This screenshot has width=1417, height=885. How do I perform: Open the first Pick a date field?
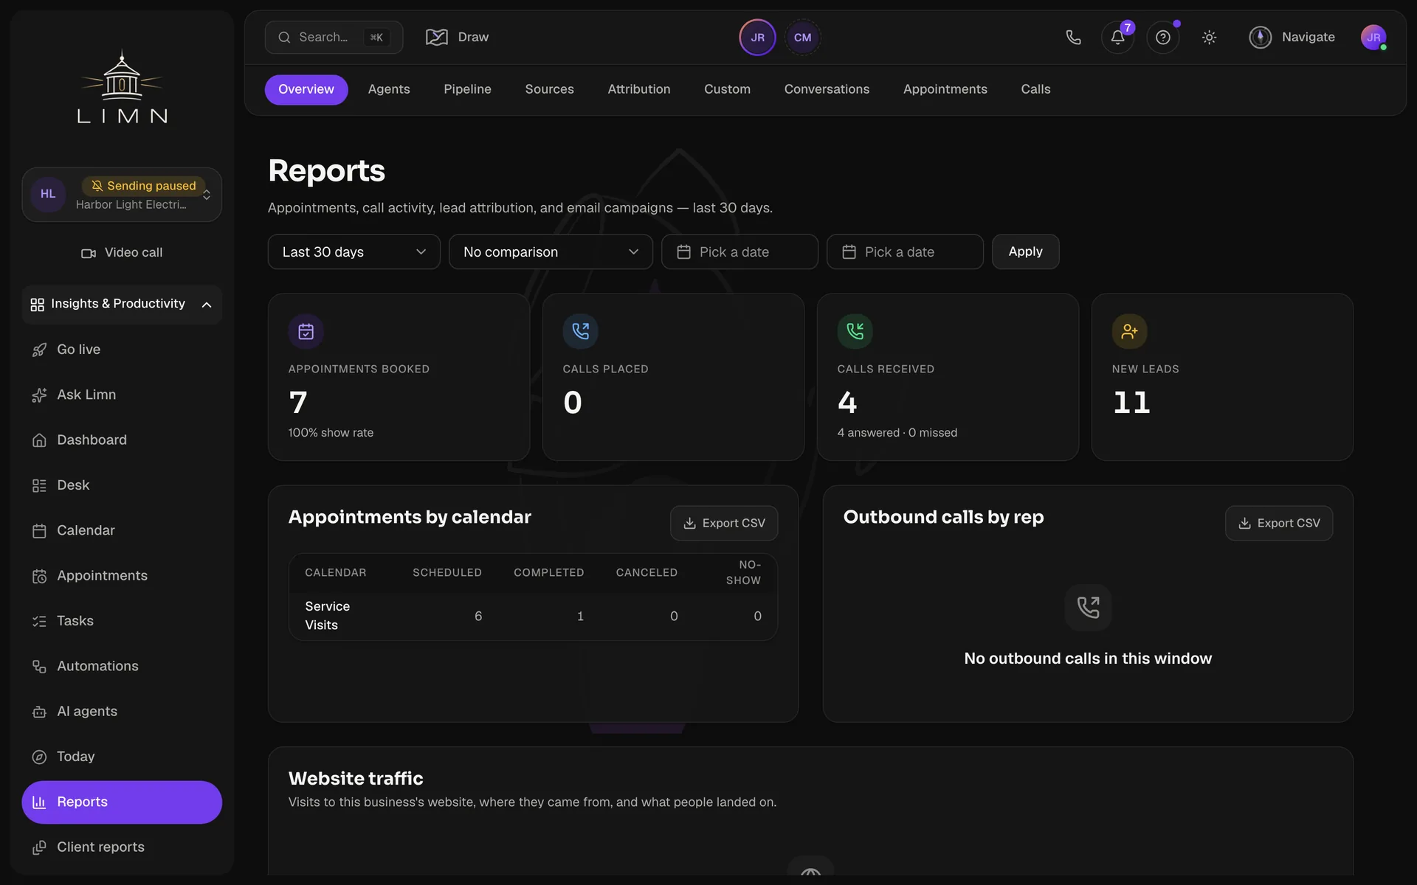click(739, 252)
